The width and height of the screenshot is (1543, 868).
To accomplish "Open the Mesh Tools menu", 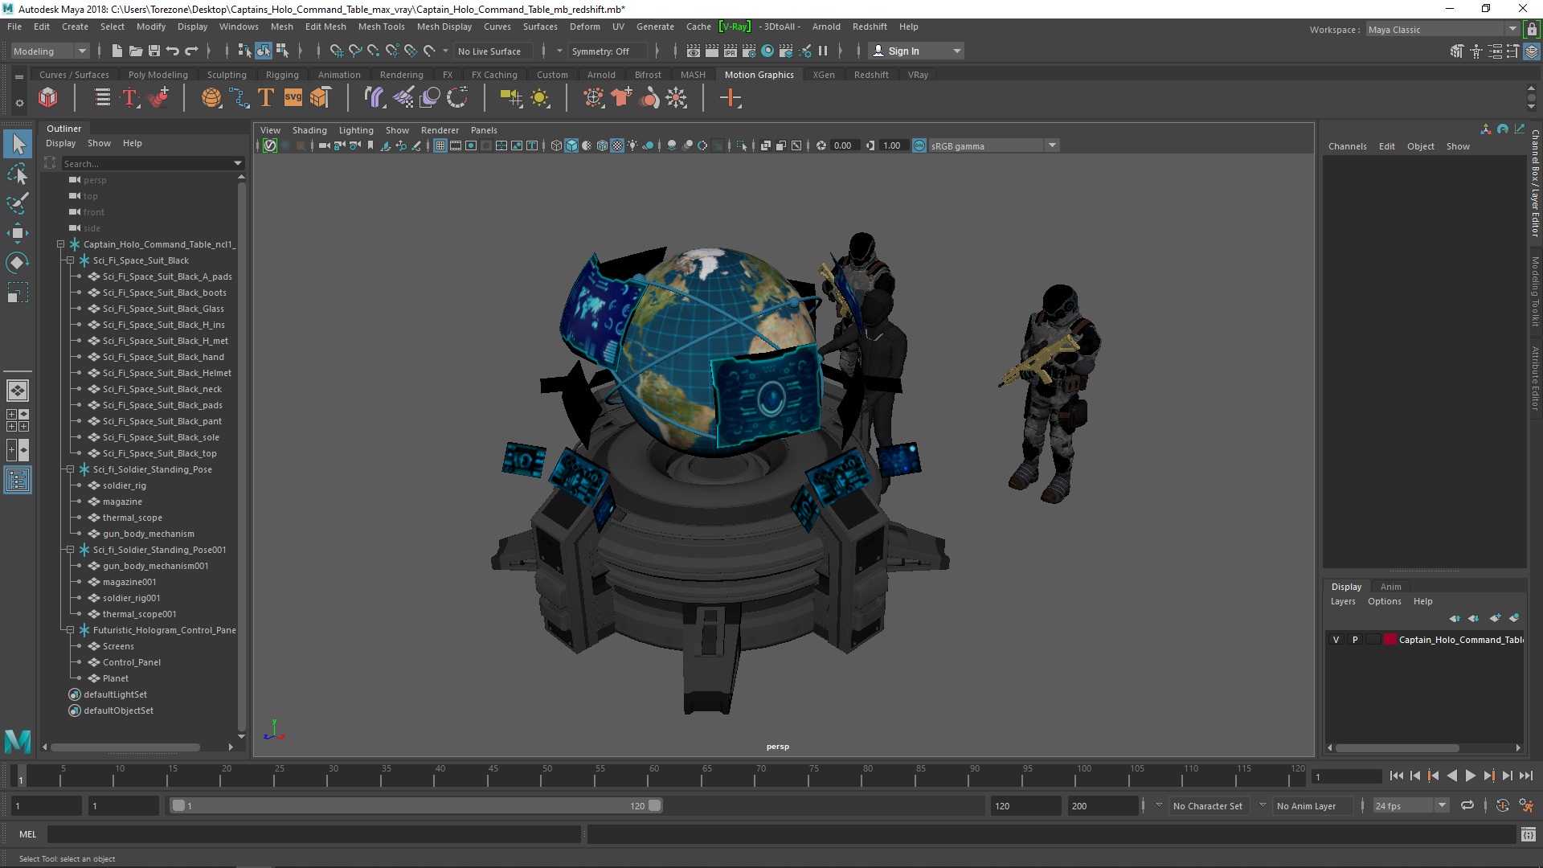I will click(381, 27).
